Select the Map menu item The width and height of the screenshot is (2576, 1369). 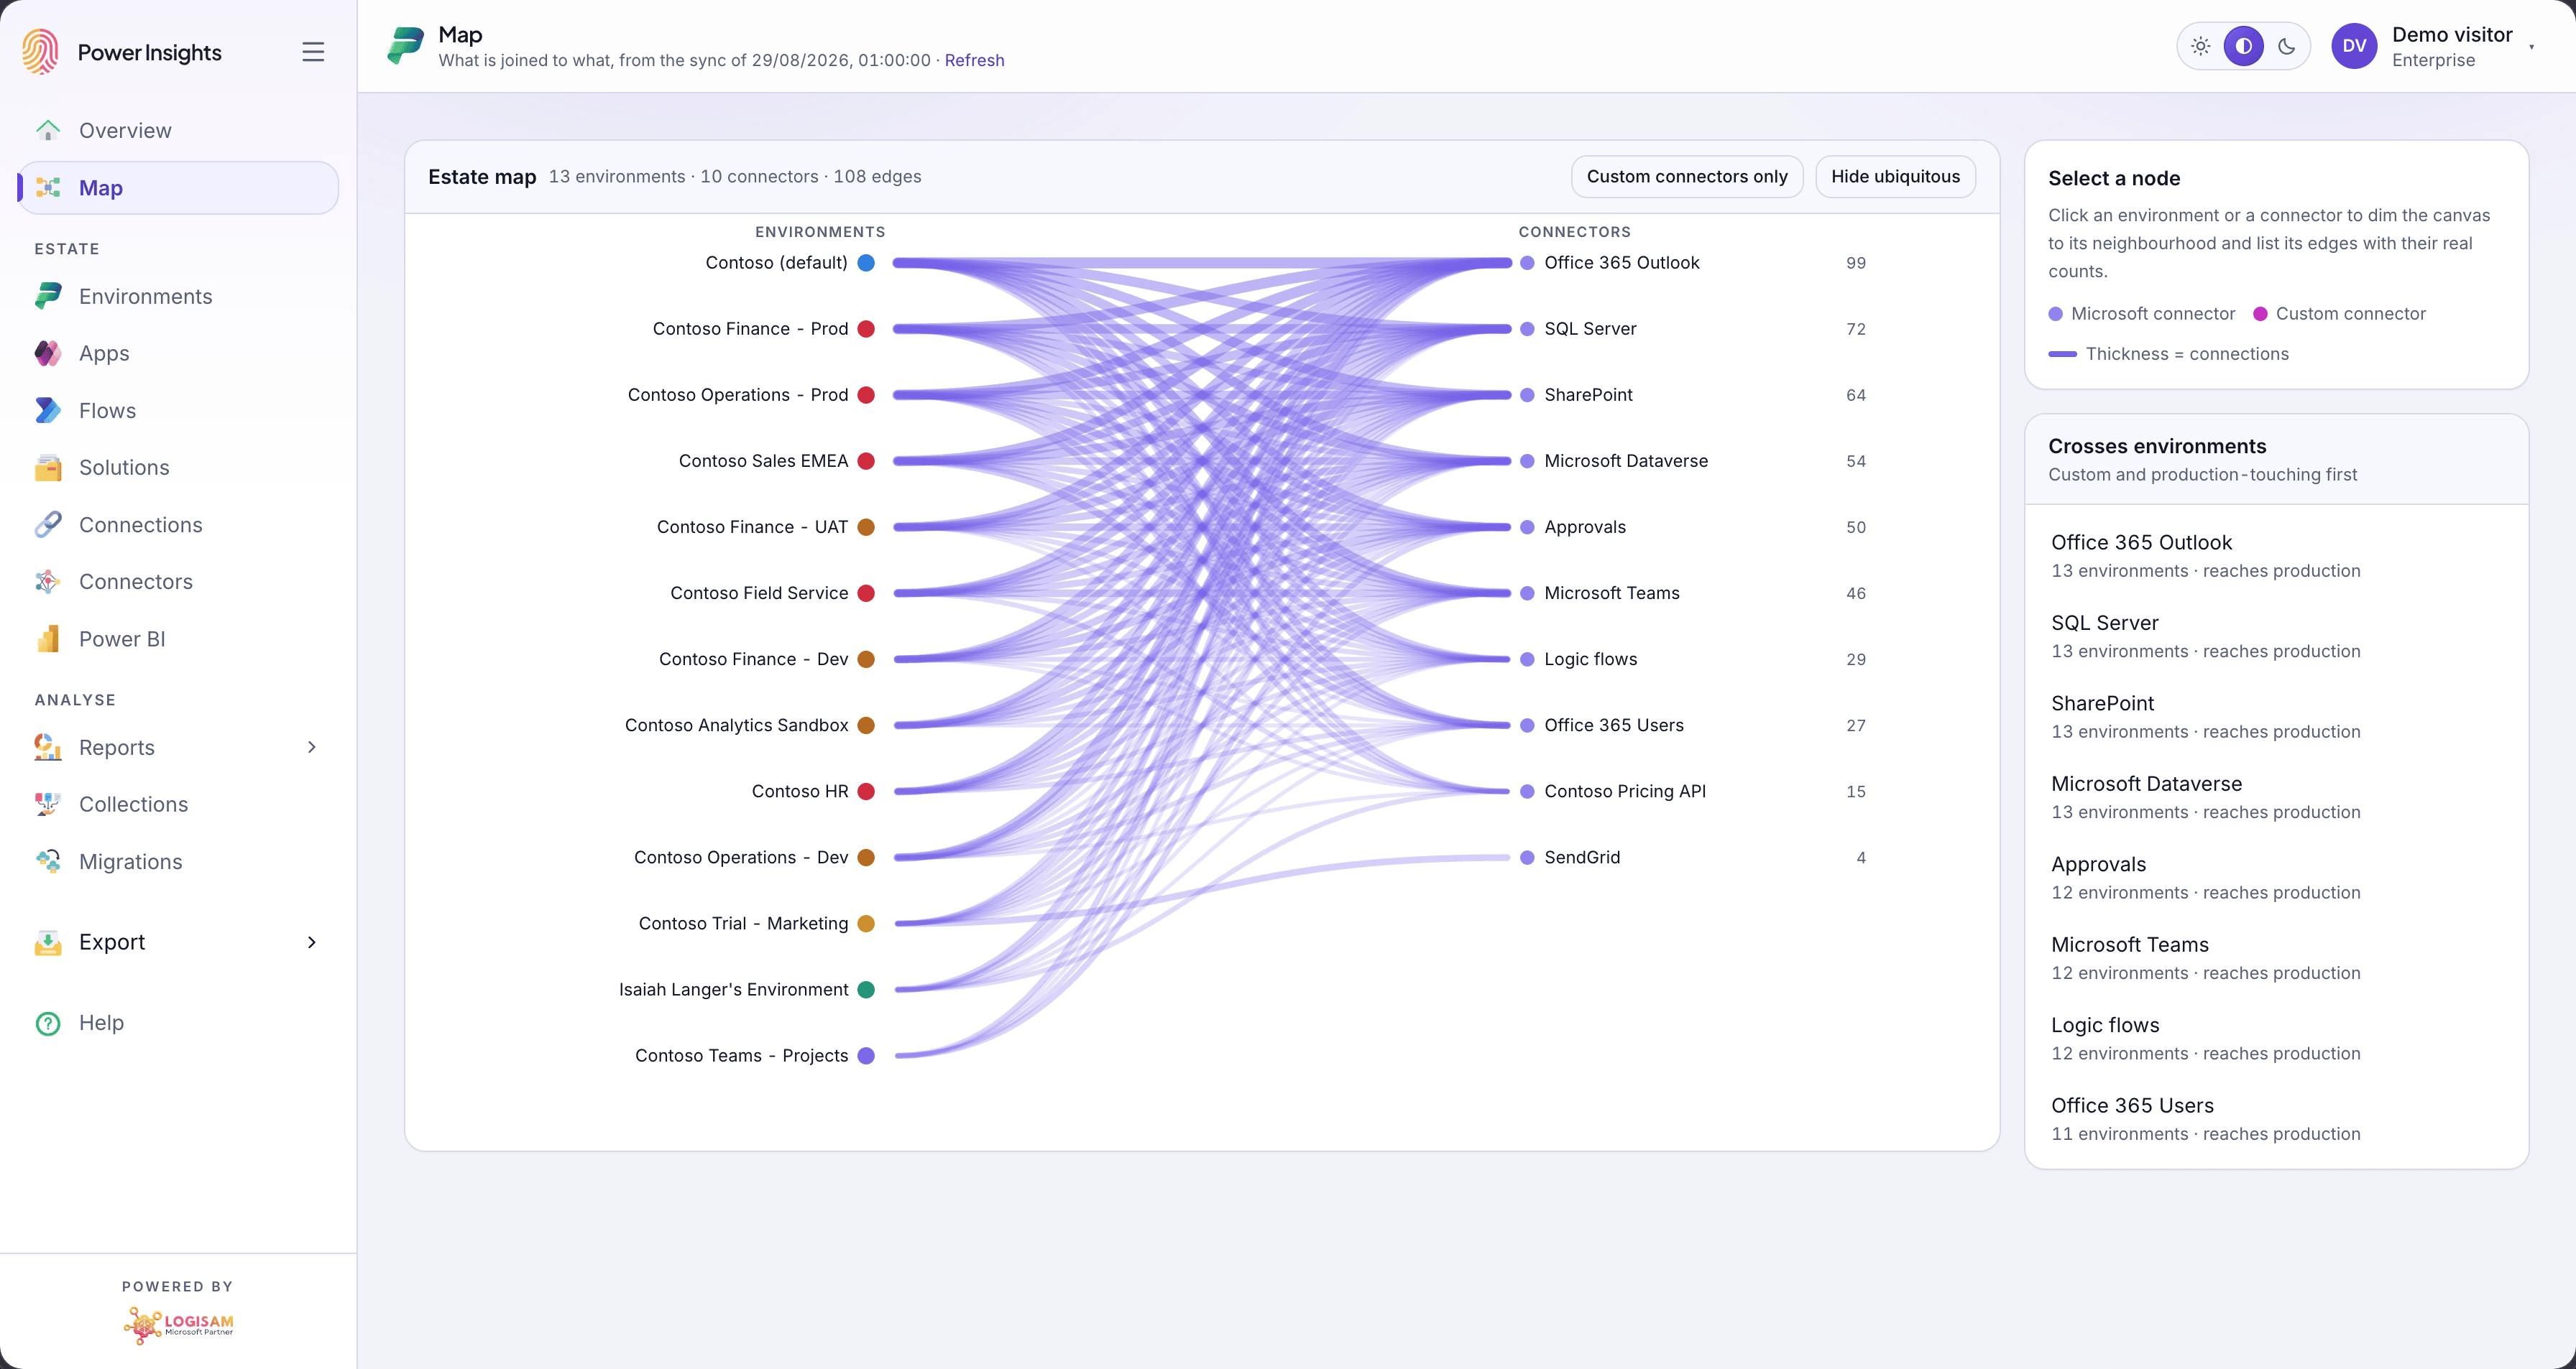(x=179, y=188)
